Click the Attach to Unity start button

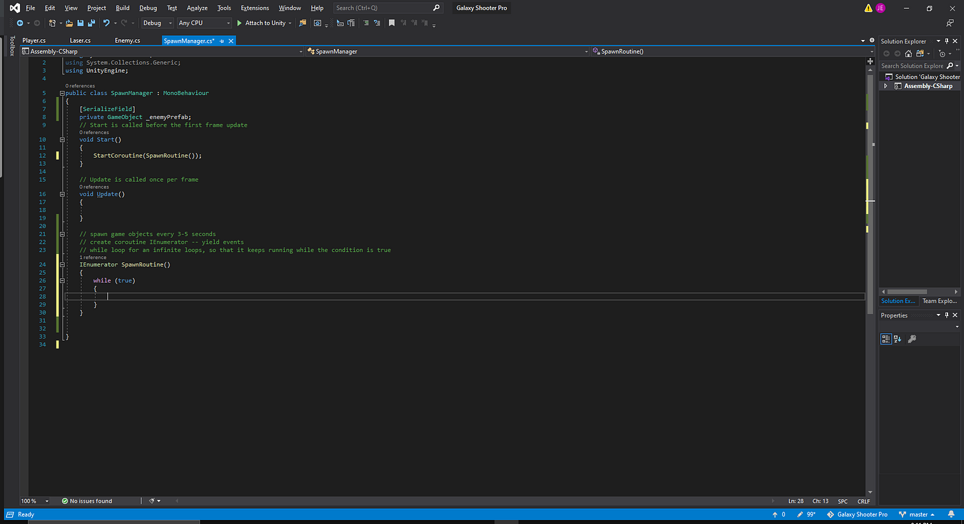coord(261,23)
